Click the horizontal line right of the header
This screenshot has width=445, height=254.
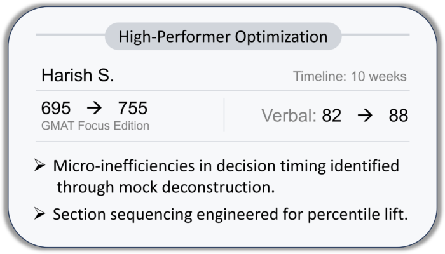point(375,35)
